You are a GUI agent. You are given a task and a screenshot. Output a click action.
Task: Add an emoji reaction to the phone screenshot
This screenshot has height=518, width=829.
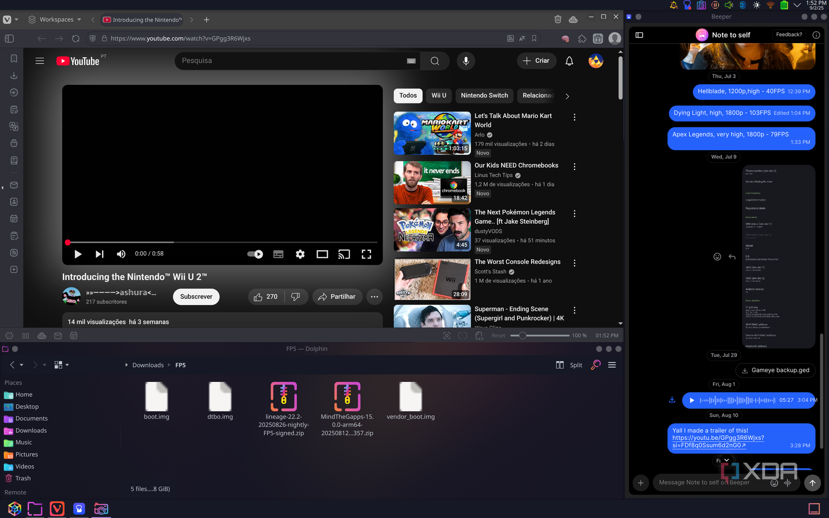pos(717,256)
